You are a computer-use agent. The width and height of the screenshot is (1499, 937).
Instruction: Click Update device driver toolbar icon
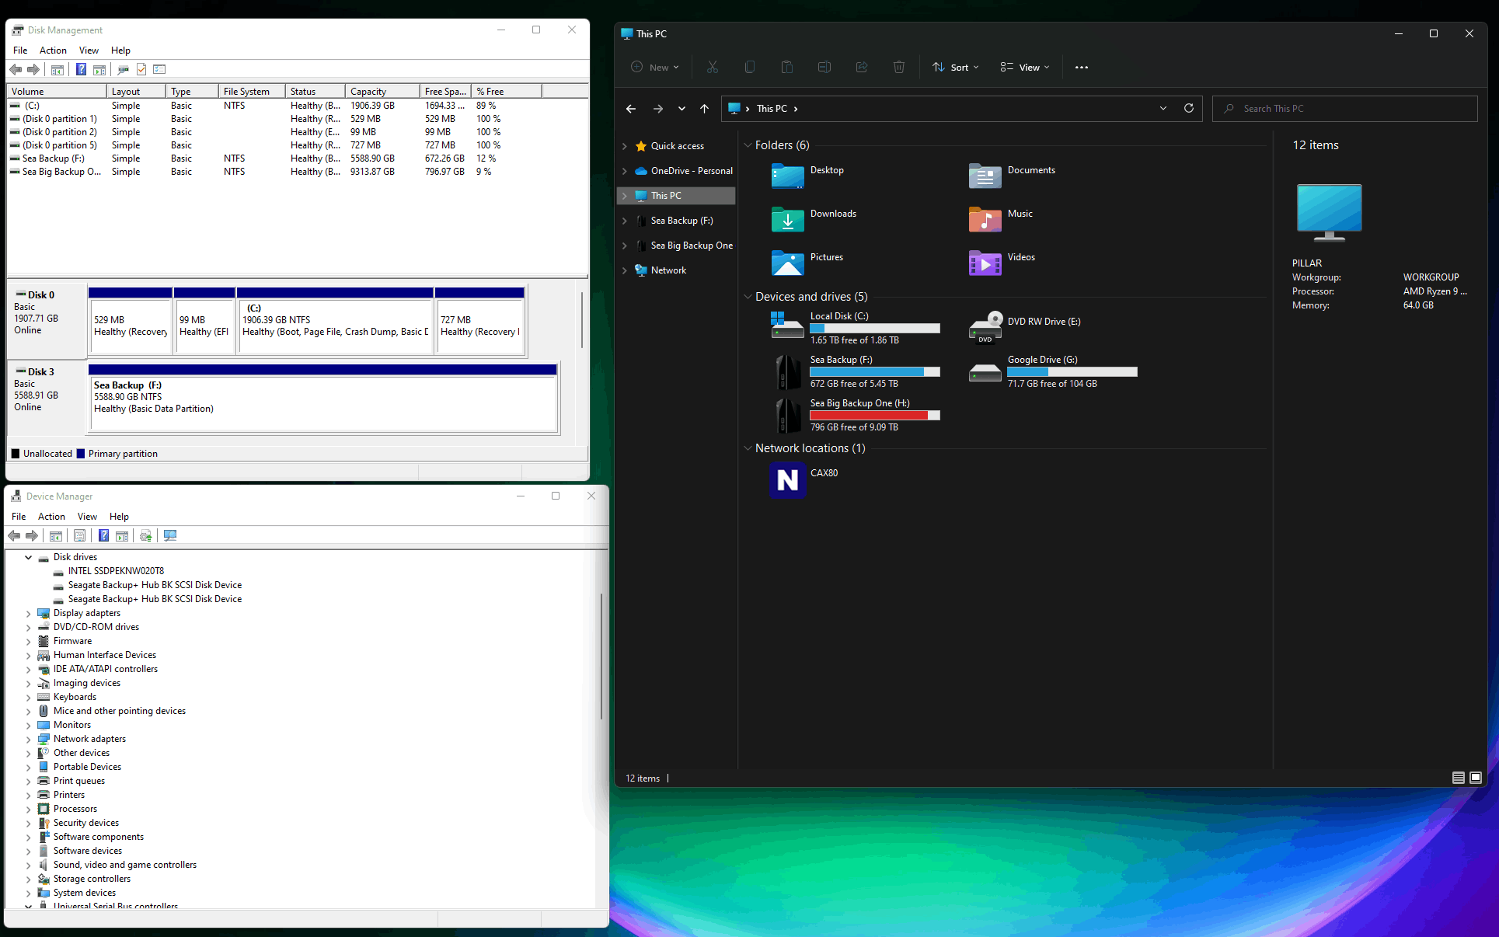[x=145, y=536]
